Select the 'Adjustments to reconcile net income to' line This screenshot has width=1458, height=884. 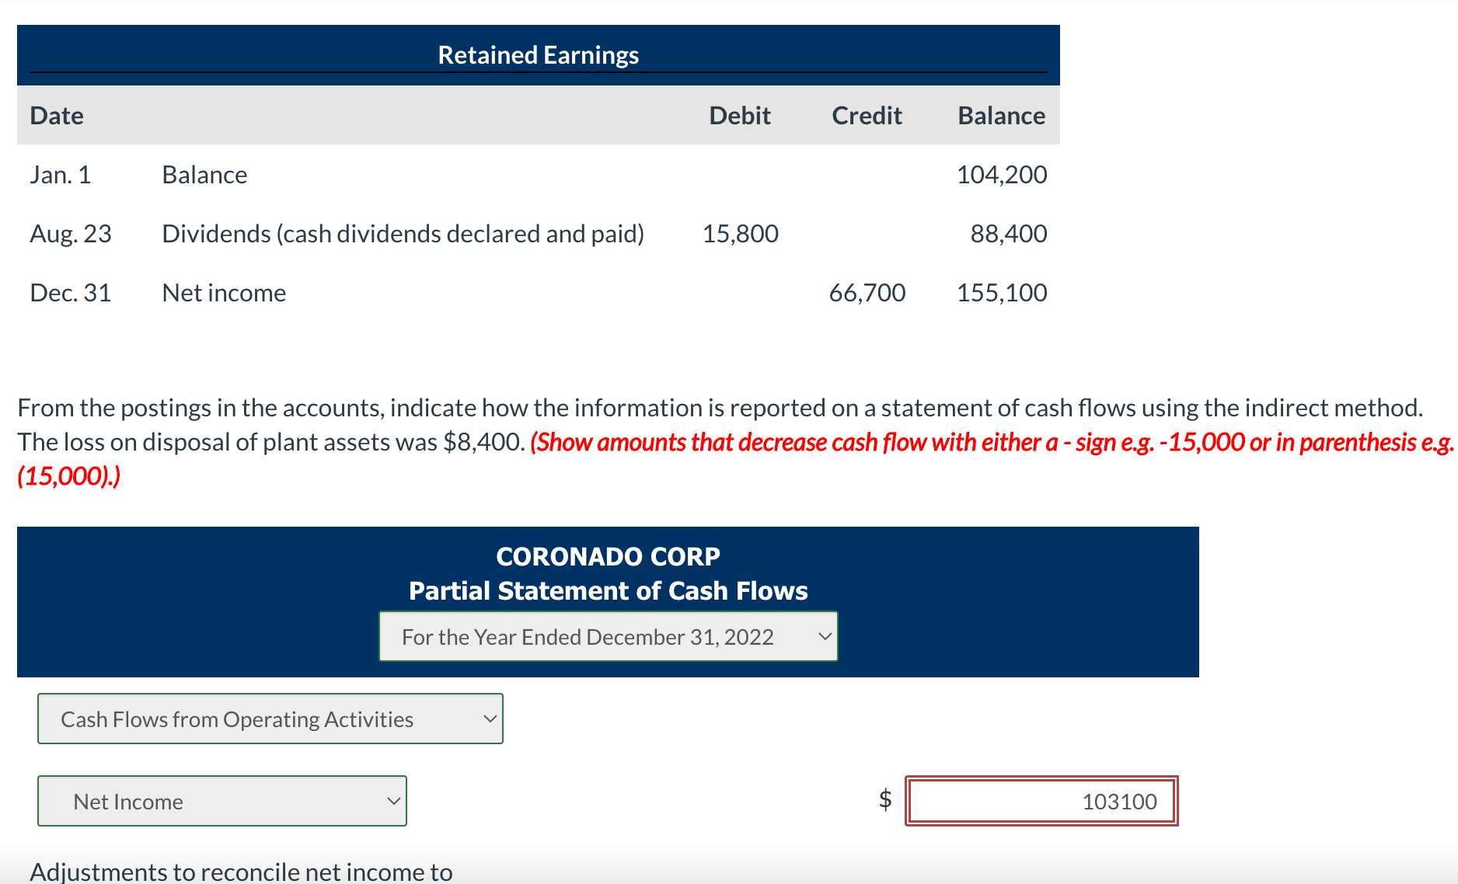pyautogui.click(x=241, y=872)
